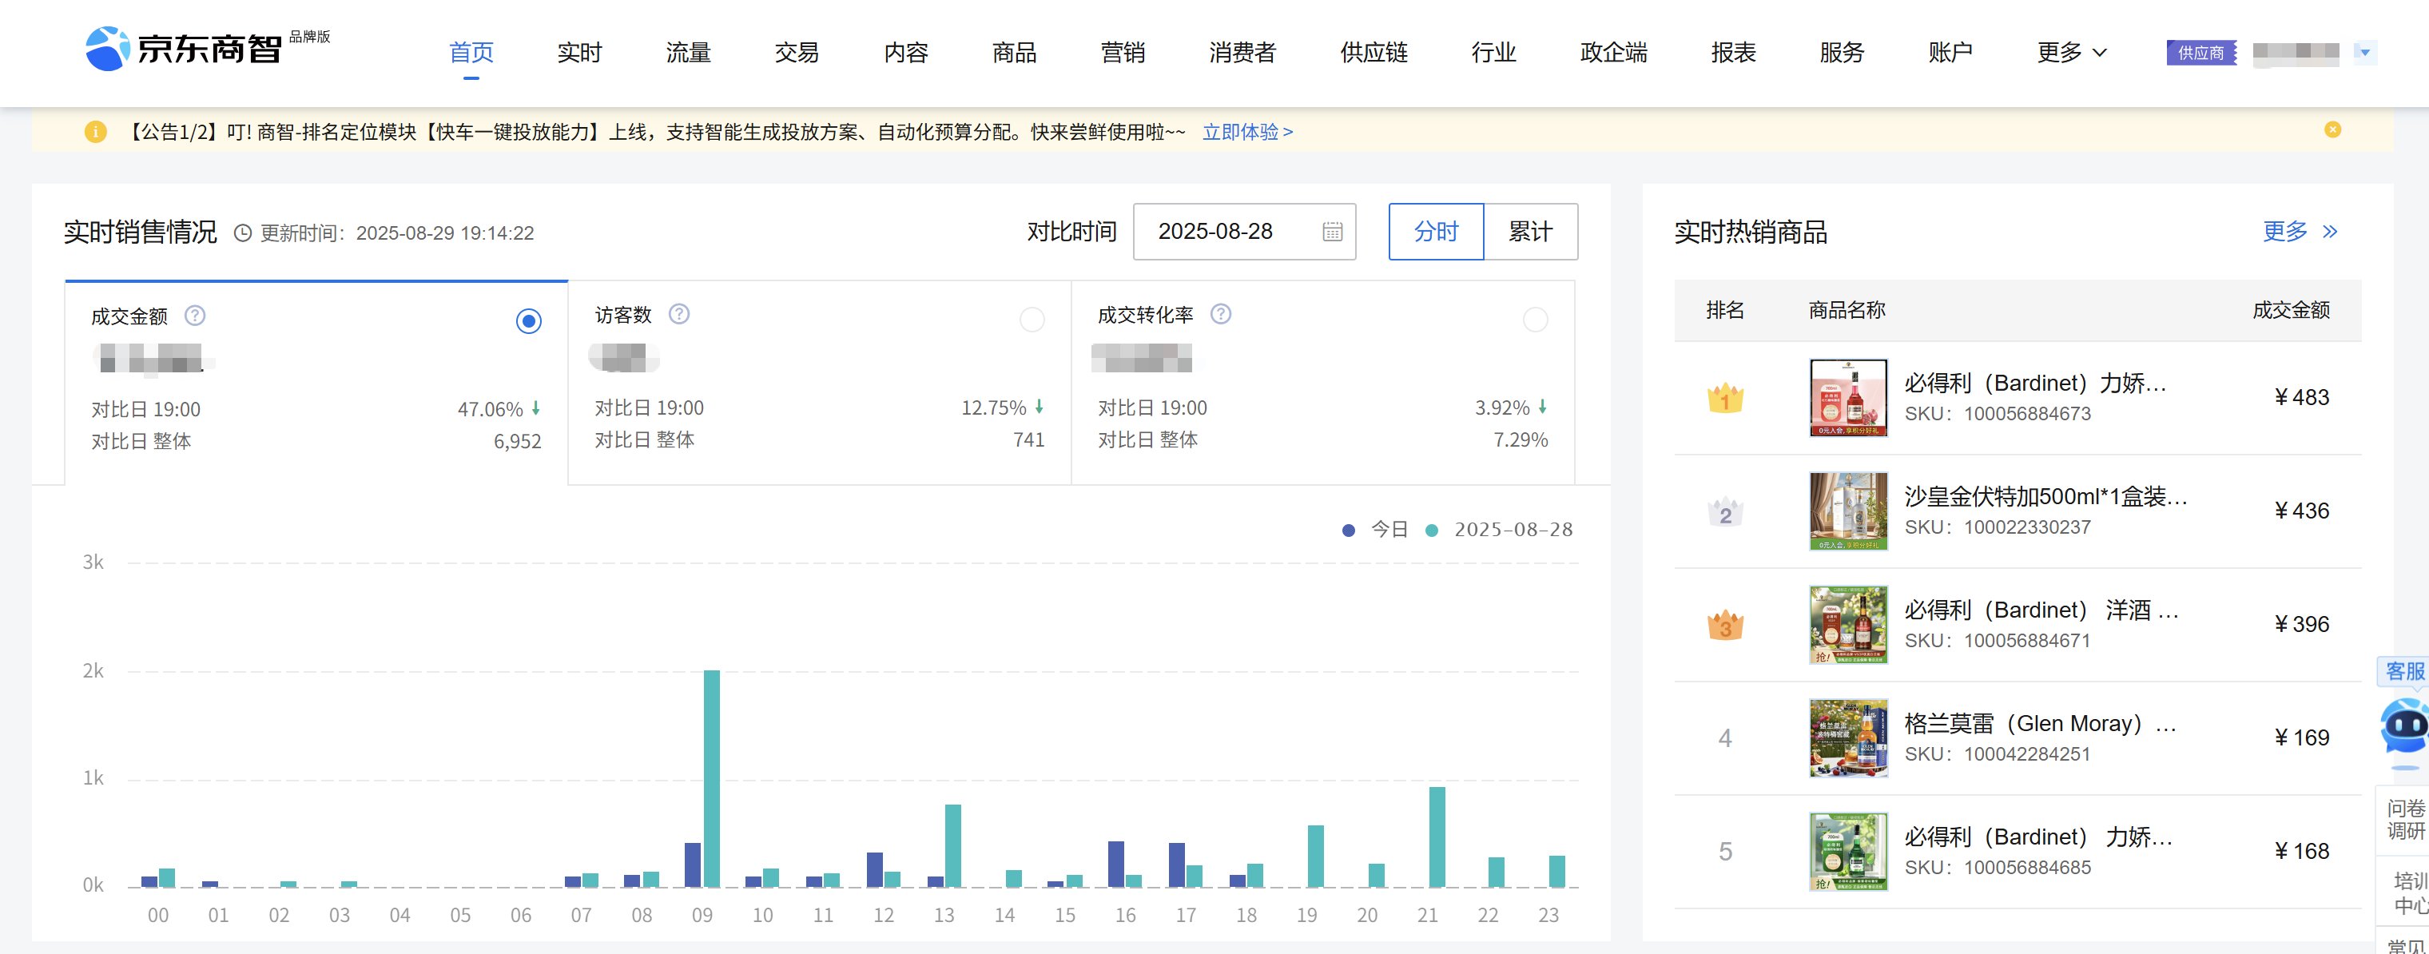
Task: Open the 服务 navigation tab
Action: coord(1842,53)
